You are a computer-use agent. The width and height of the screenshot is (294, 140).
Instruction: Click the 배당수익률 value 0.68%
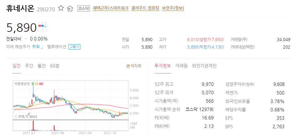click(x=277, y=110)
